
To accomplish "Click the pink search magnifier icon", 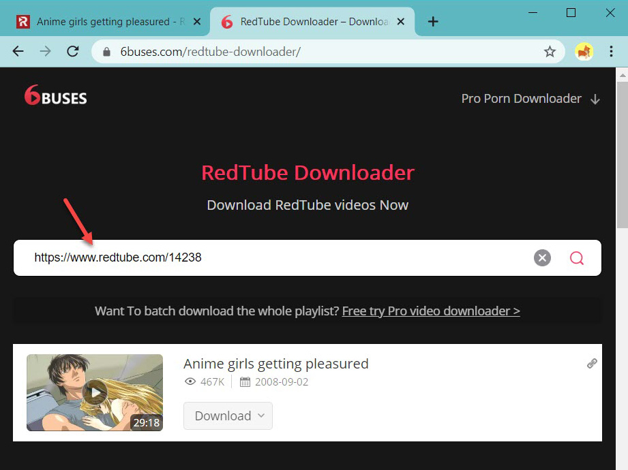I will point(577,258).
